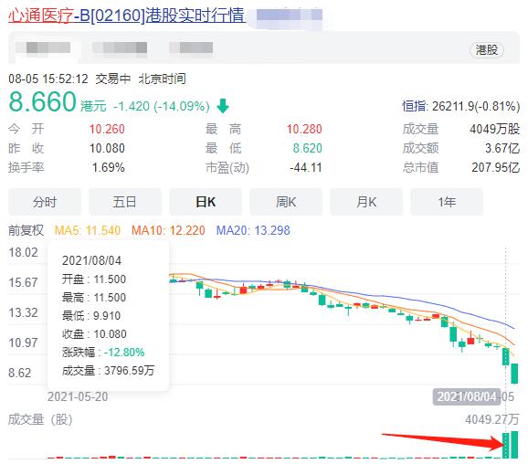Click the 交易中 trading status text
This screenshot has width=528, height=464.
112,79
